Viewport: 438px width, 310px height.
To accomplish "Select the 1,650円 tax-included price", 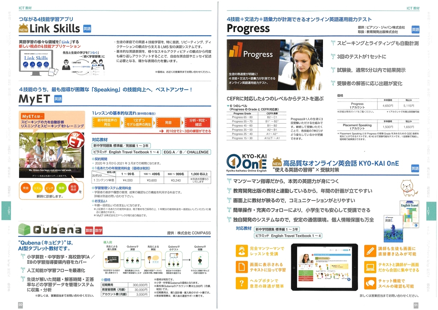I will (409, 127).
